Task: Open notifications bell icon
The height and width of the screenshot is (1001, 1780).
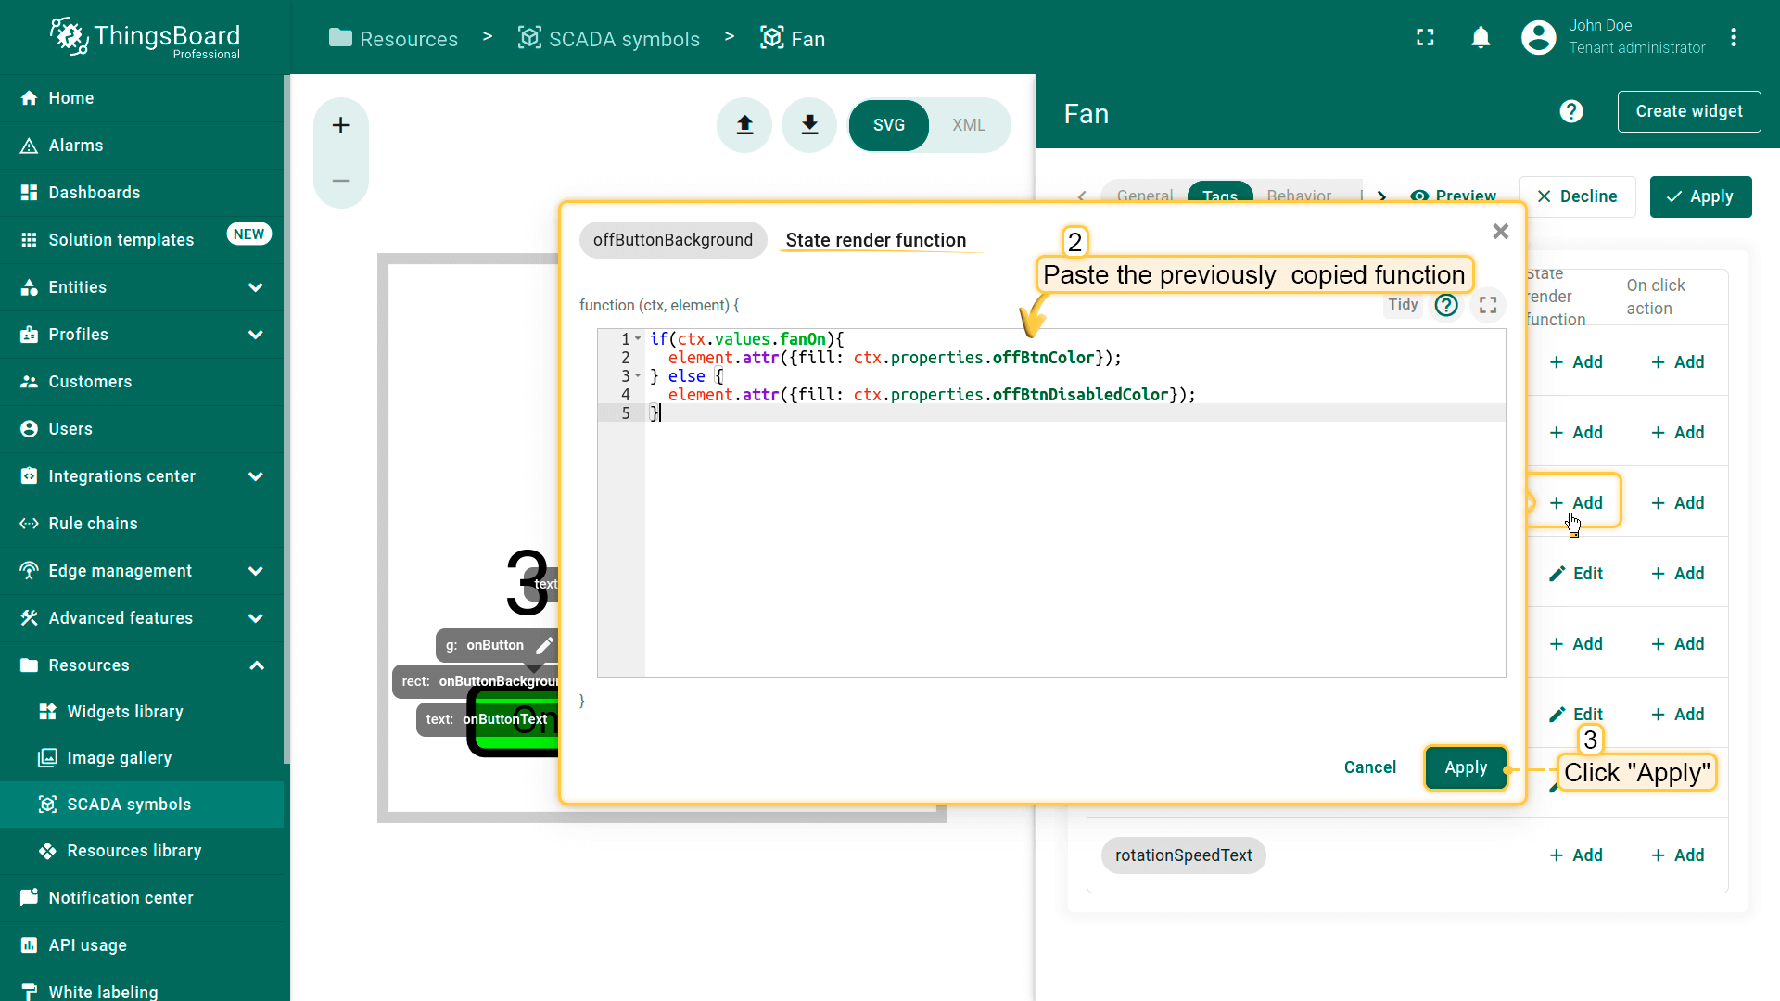Action: pos(1481,38)
